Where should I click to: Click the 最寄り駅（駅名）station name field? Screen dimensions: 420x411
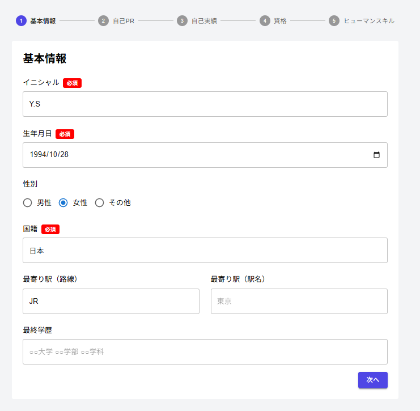click(299, 302)
